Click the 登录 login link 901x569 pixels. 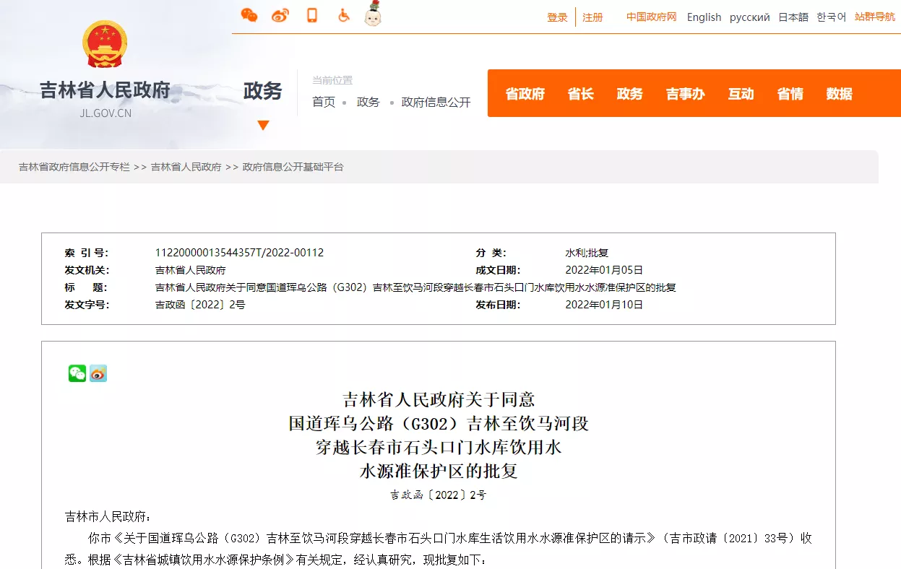coord(557,17)
